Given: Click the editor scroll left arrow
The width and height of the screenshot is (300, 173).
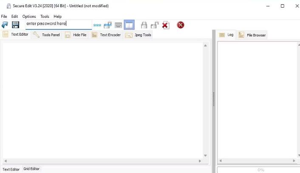Looking at the screenshot, I should click(6, 161).
